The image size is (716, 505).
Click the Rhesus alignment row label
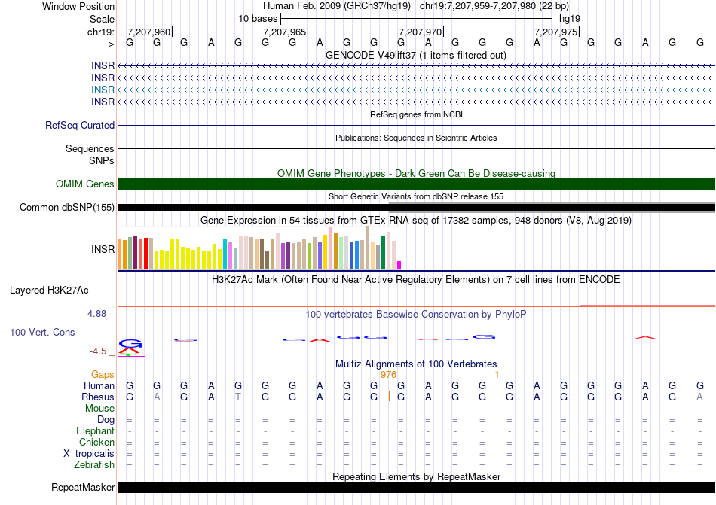click(x=98, y=397)
